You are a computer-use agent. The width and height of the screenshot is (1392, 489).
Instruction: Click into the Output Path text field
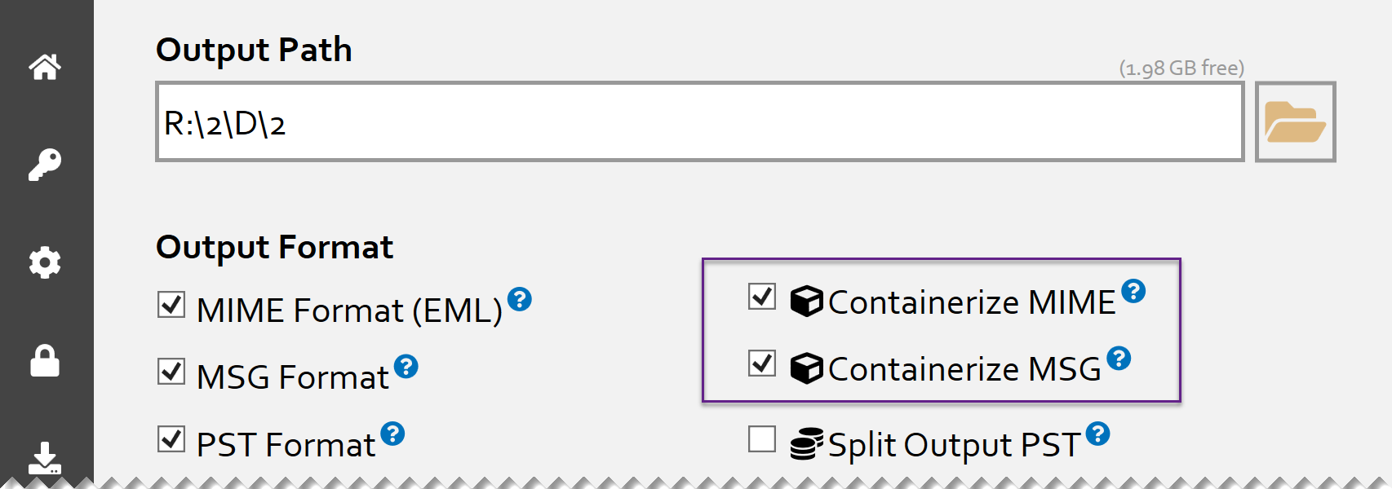tap(699, 121)
